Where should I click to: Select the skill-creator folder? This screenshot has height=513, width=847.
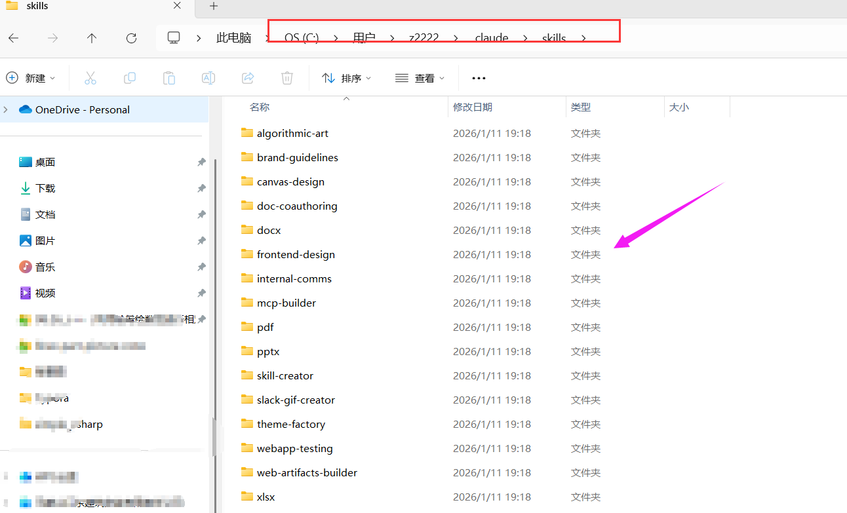(285, 375)
